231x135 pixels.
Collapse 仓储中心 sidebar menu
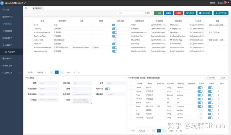click(11, 45)
